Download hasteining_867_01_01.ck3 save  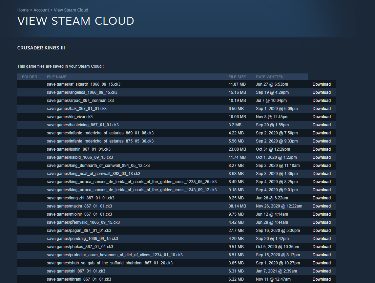pyautogui.click(x=321, y=125)
